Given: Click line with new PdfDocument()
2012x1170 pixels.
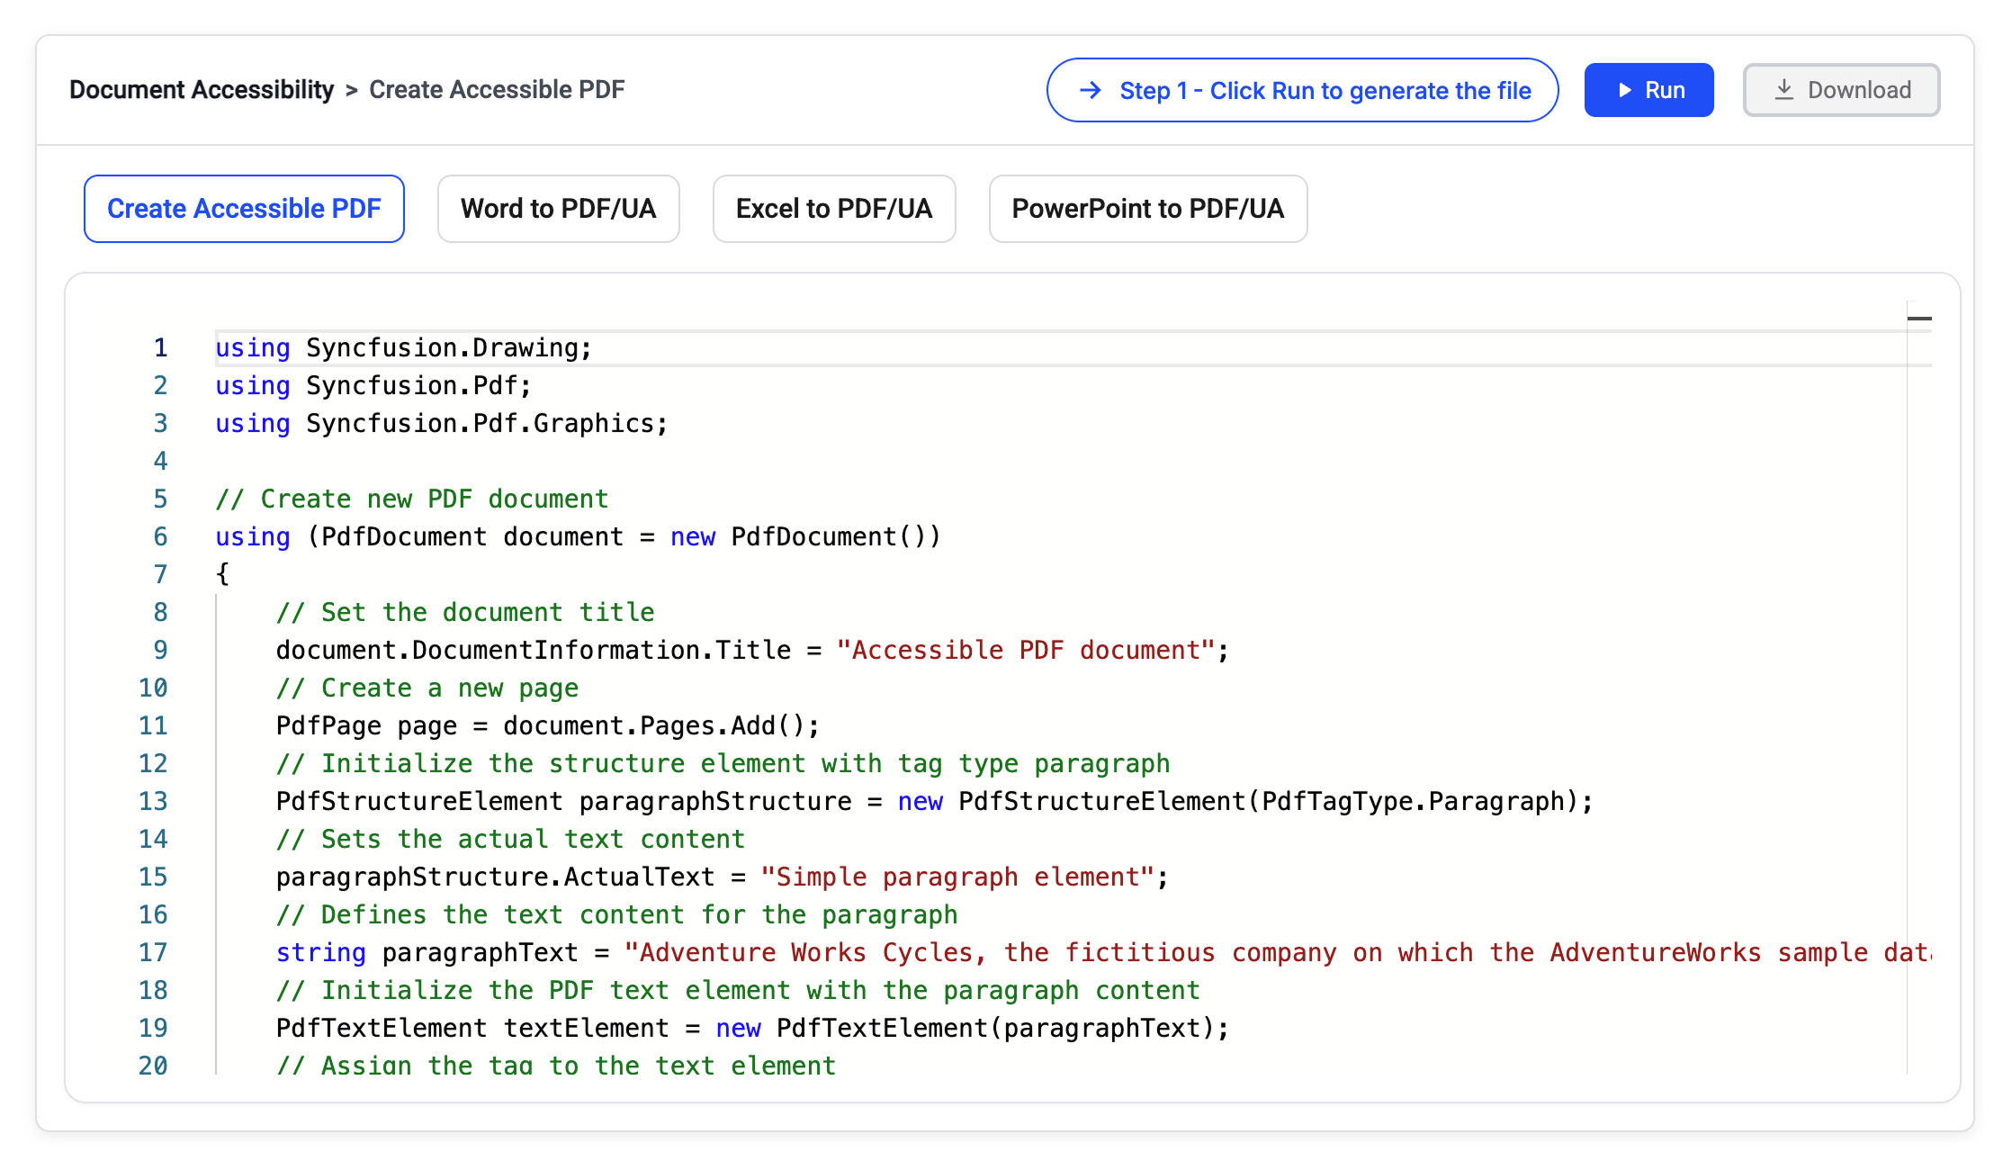Looking at the screenshot, I should 578,537.
